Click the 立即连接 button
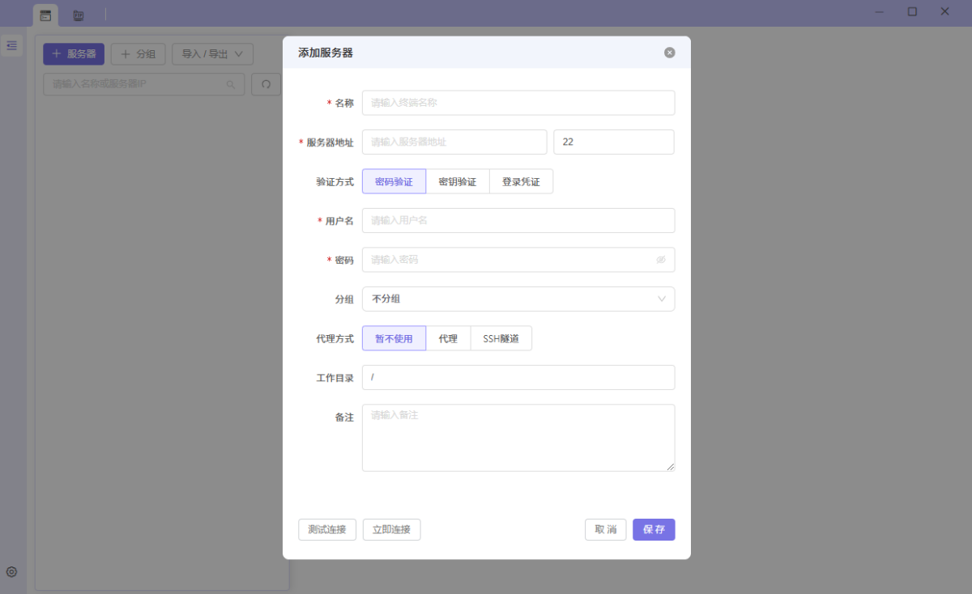 (391, 530)
